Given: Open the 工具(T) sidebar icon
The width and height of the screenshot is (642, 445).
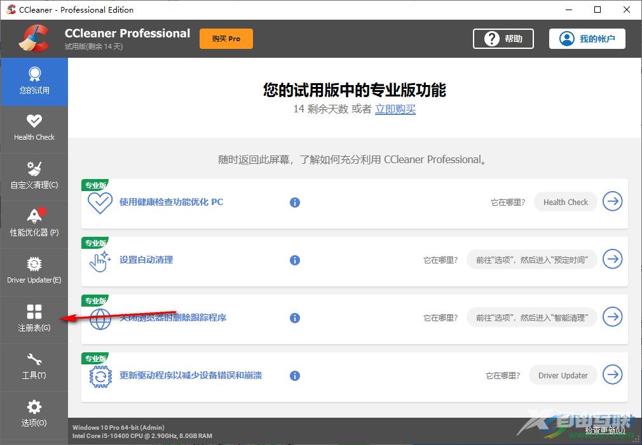Looking at the screenshot, I should coord(34,367).
